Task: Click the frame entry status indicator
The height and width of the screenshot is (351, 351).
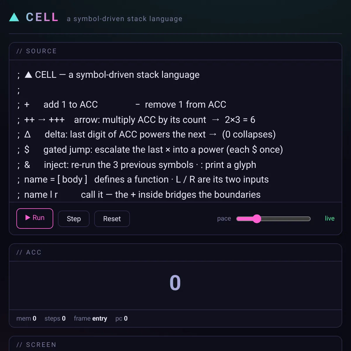Action: (90, 319)
